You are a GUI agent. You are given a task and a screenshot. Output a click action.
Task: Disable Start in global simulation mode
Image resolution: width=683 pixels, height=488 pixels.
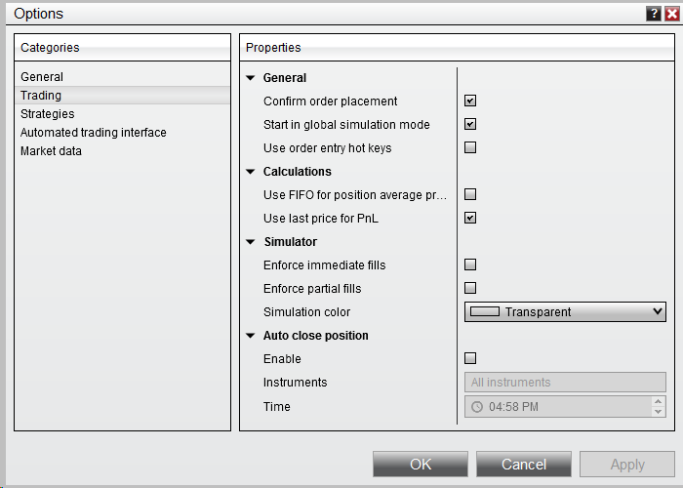pos(470,124)
